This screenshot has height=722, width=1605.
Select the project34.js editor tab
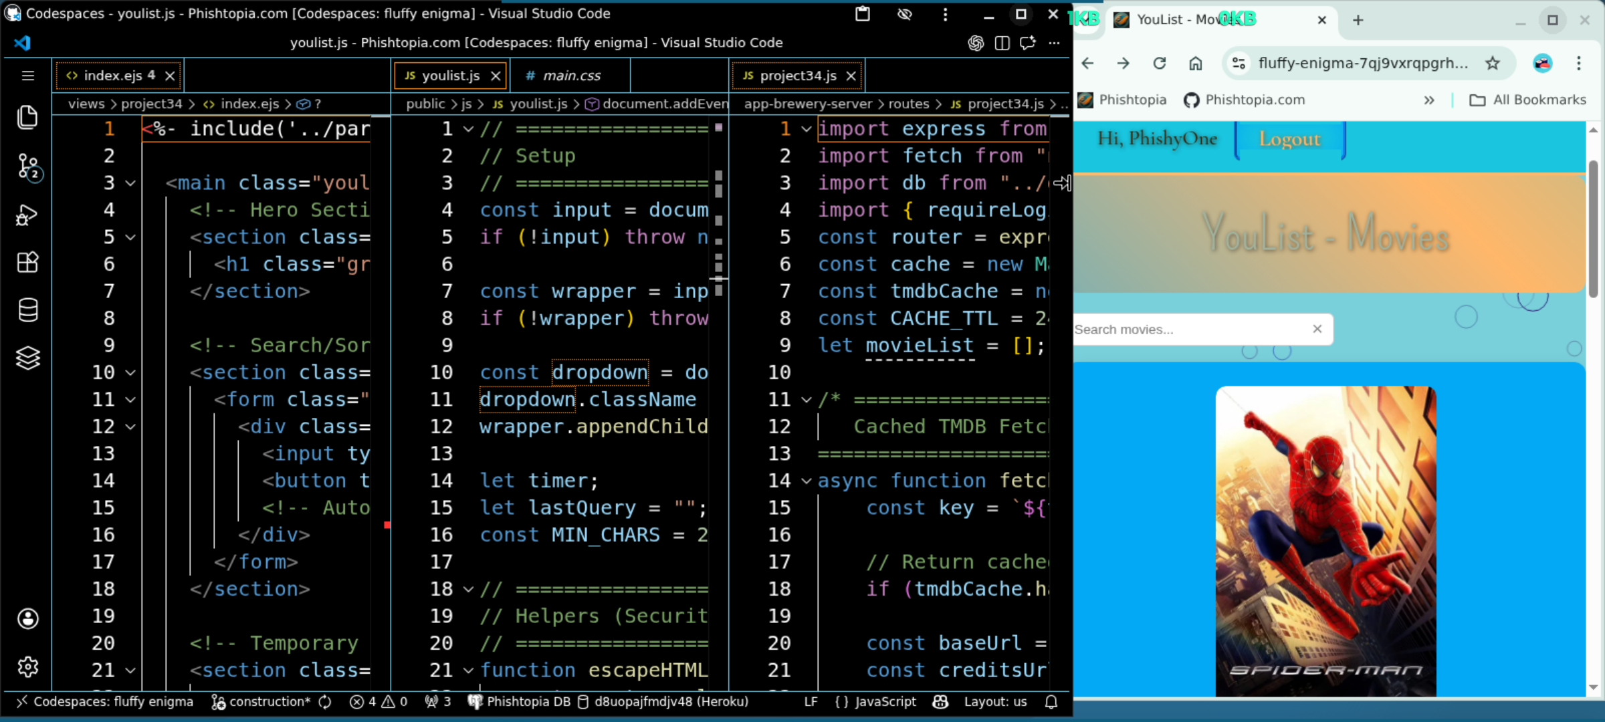(x=797, y=76)
